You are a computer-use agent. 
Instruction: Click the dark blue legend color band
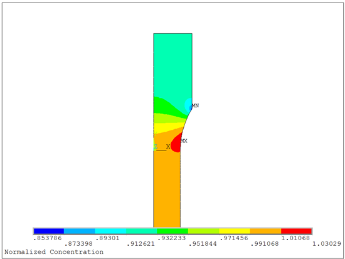point(49,231)
